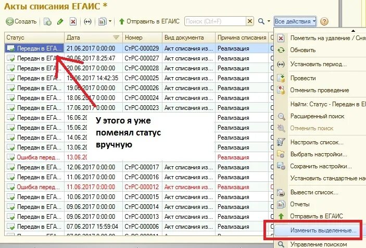366x248 pixels.
Task: Clear the search field with X button
Action: pos(250,21)
